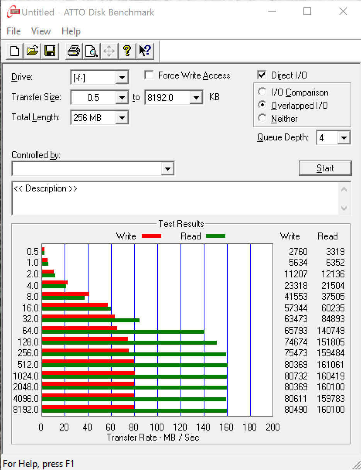Screen dimensions: 361x470
Task: Uncheck the Direct I/O checkbox
Action: point(262,75)
